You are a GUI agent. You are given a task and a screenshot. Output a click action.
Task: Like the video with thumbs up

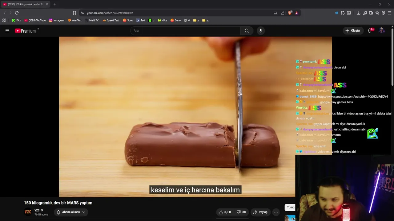(225, 212)
